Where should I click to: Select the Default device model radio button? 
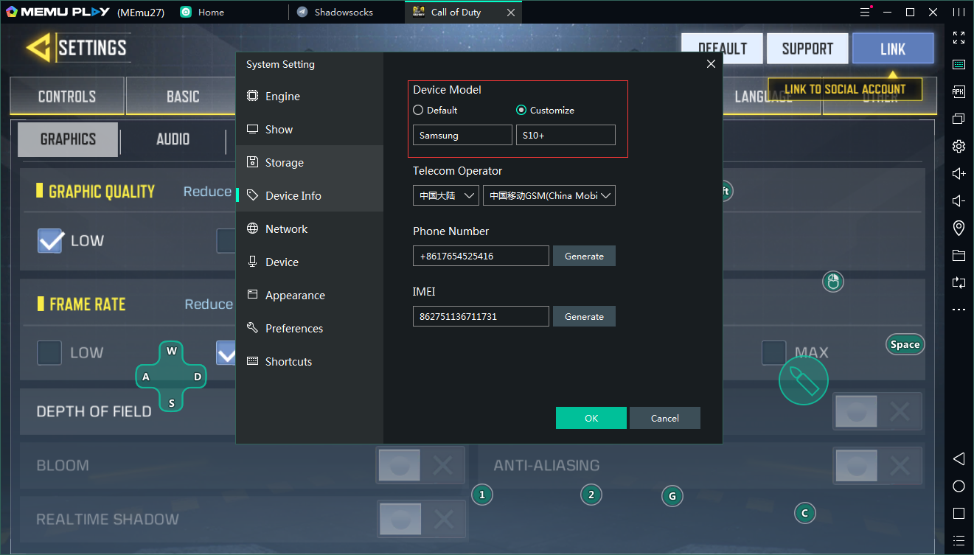click(418, 110)
